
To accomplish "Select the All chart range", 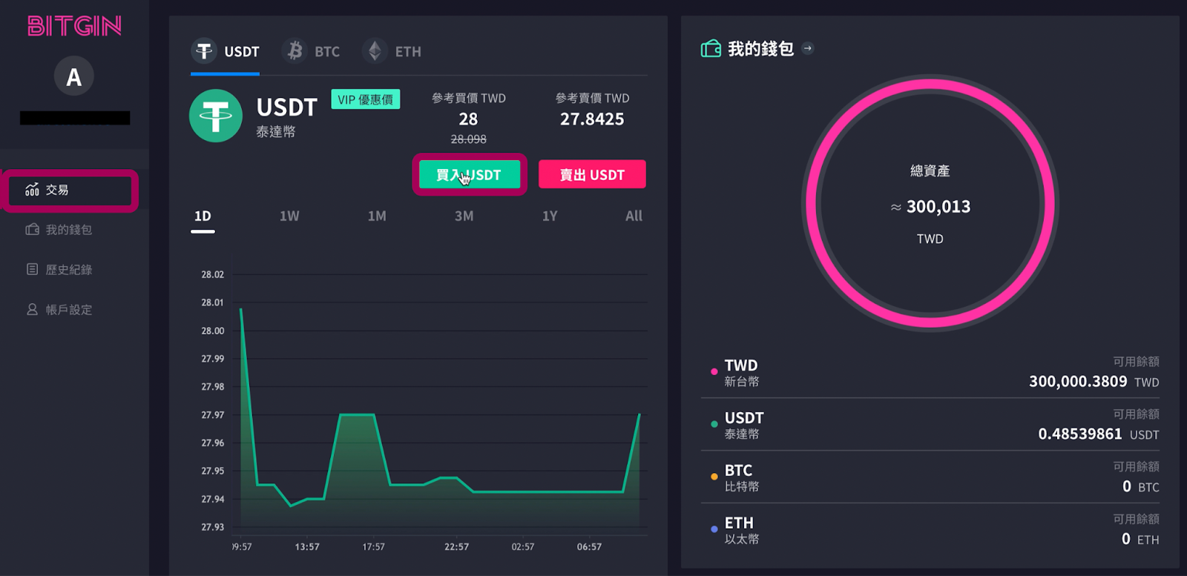I will click(x=634, y=216).
